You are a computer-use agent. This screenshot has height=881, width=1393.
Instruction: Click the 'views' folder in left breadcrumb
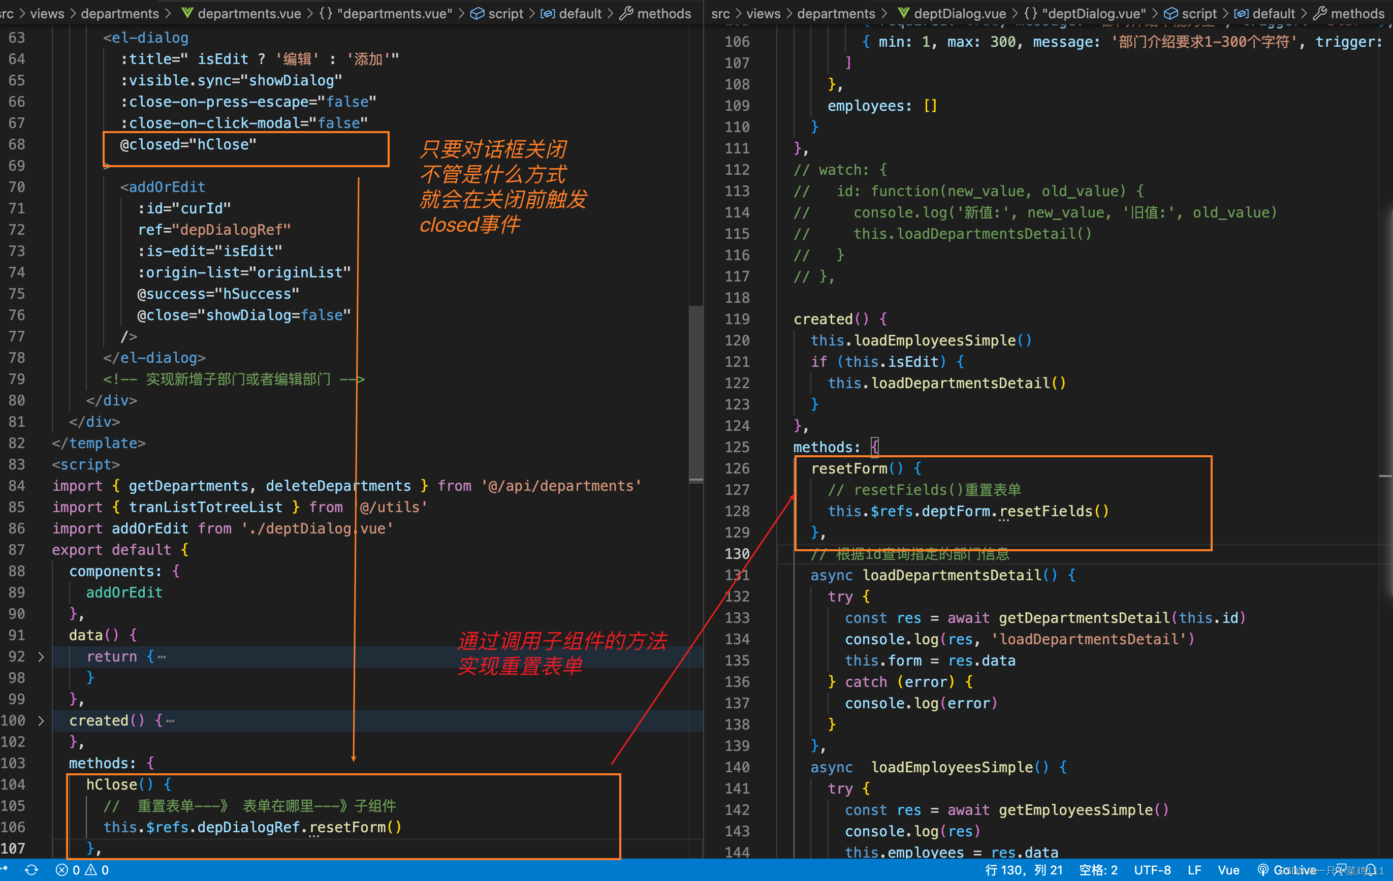point(47,13)
